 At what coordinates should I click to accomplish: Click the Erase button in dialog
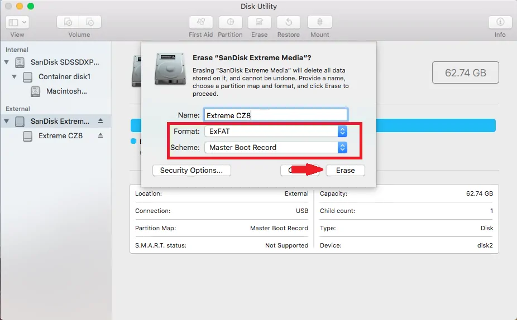(346, 170)
